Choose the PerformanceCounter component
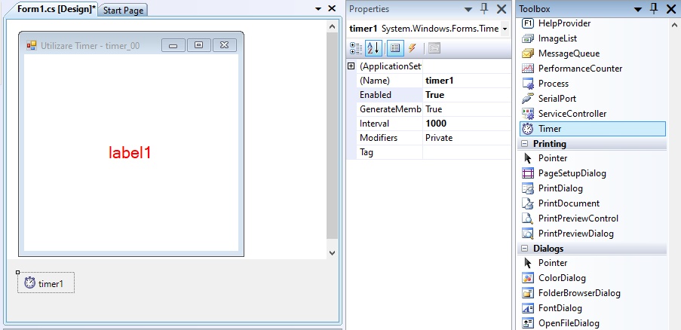 [x=580, y=69]
